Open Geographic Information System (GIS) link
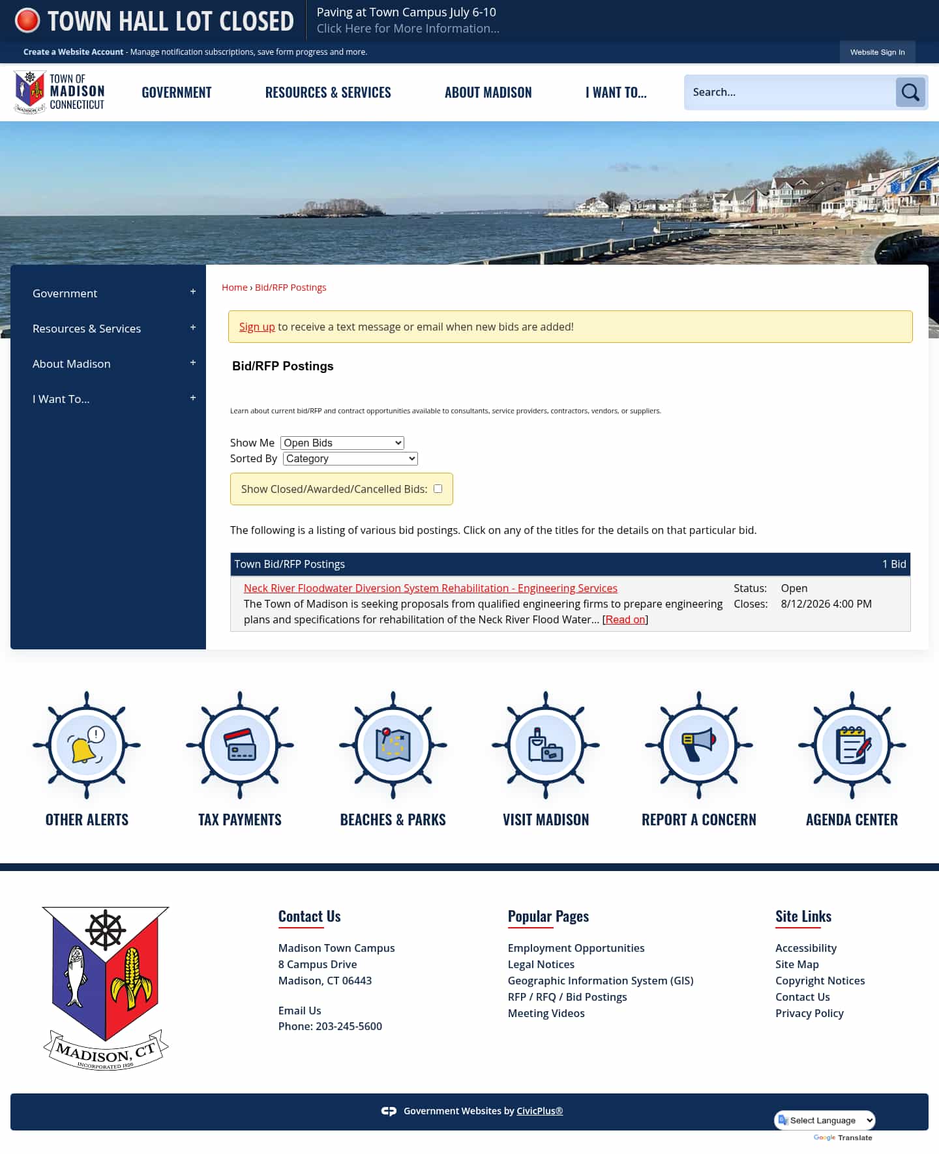Viewport: 939px width, 1154px height. tap(601, 981)
